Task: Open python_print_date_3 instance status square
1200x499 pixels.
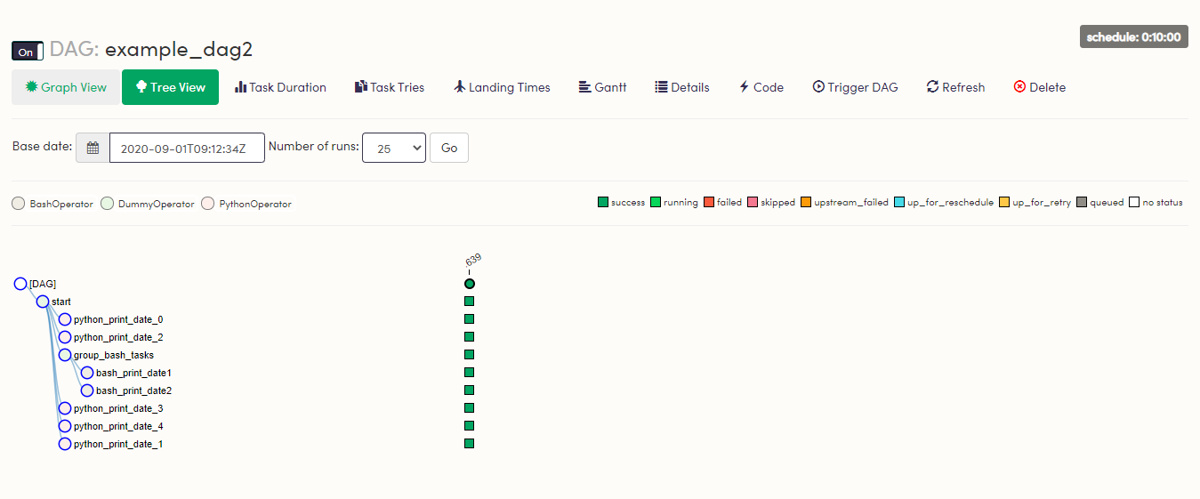Action: [x=470, y=408]
